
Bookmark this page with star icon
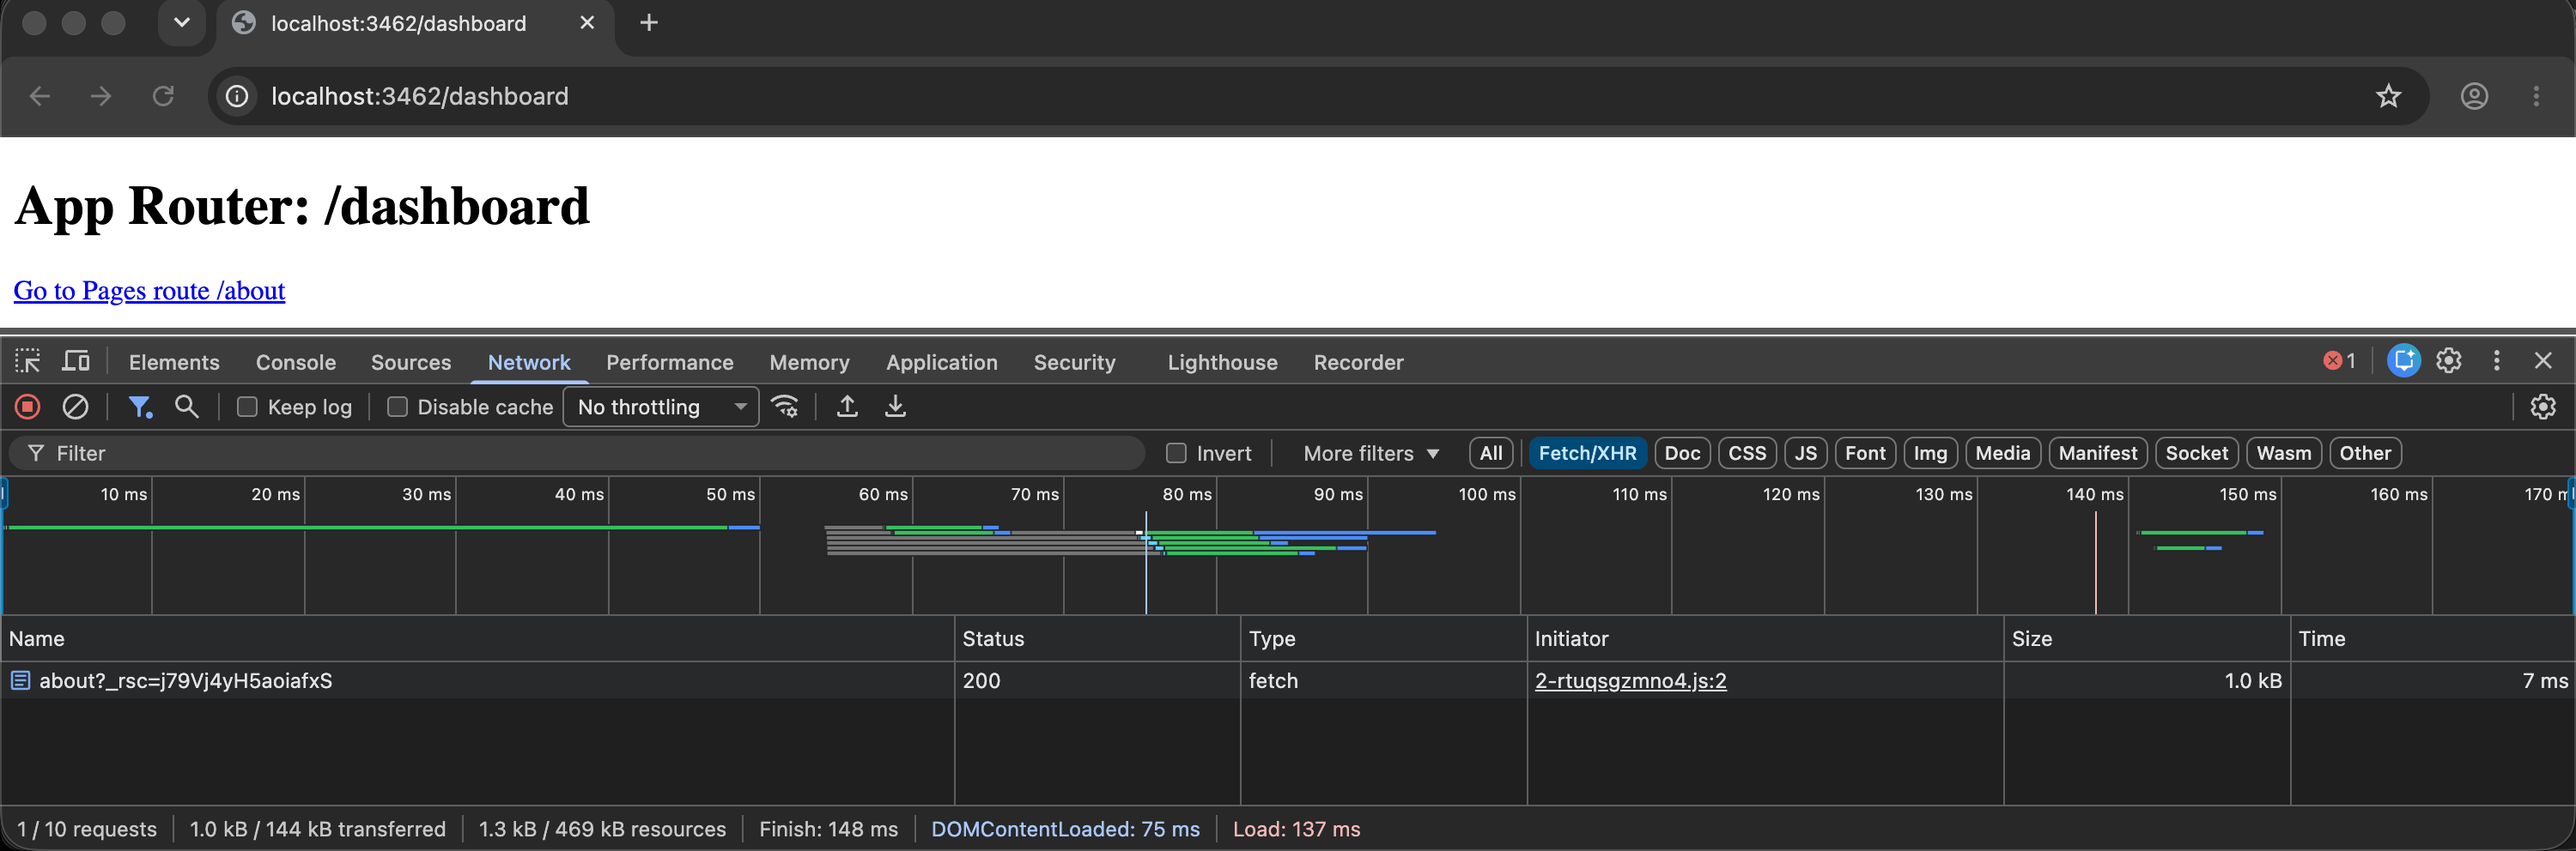coord(2389,96)
